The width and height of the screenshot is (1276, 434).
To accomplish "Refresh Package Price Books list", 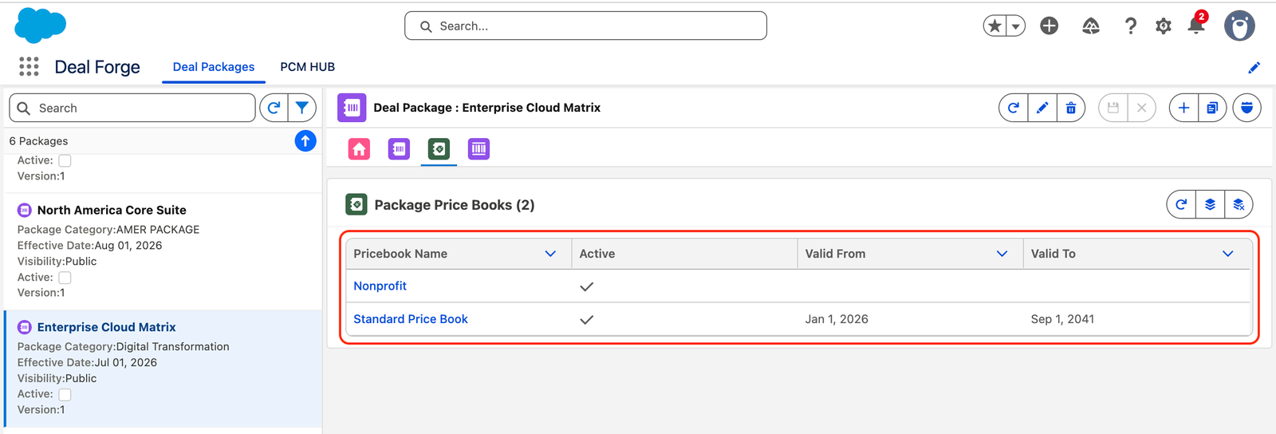I will (1181, 204).
